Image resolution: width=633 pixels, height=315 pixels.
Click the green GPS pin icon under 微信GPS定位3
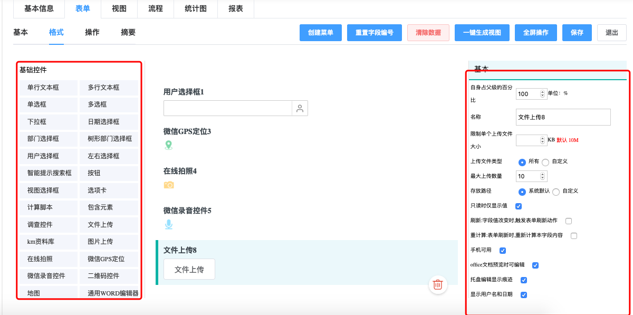coord(168,144)
